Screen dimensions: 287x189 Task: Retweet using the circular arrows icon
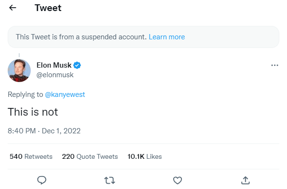[x=109, y=180]
